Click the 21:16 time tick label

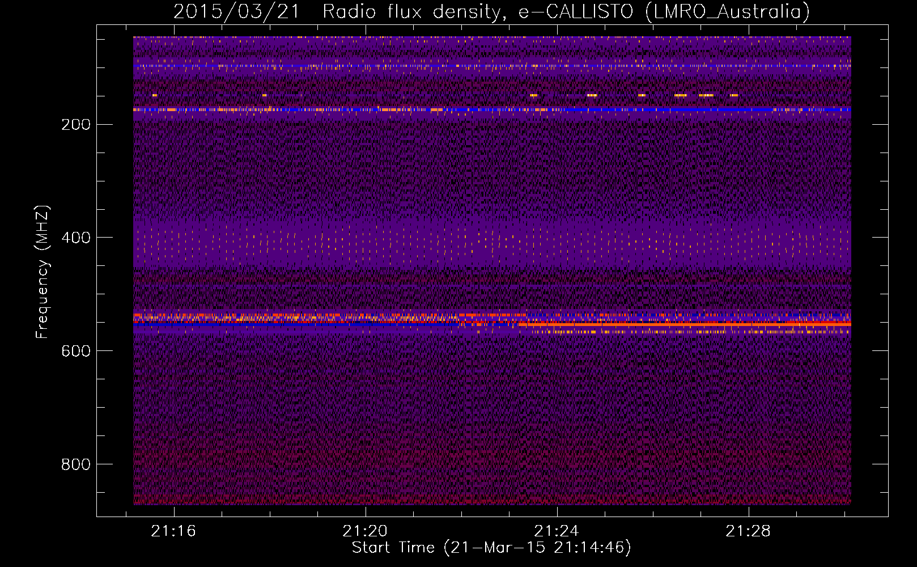(x=173, y=531)
